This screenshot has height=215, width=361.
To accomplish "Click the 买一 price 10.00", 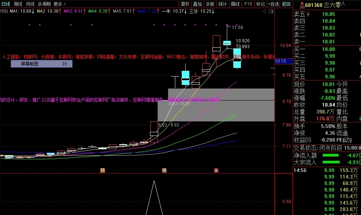I will [x=328, y=49].
